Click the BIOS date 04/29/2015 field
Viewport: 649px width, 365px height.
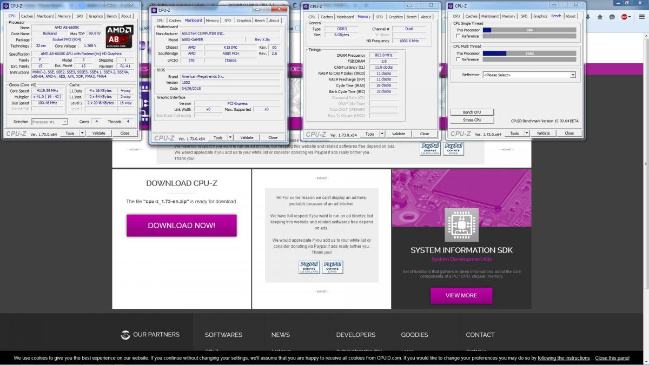pyautogui.click(x=230, y=88)
